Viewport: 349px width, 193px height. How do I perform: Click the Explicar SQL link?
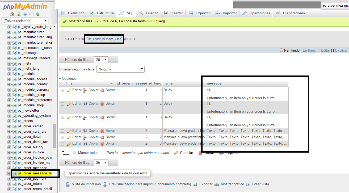click(341, 50)
